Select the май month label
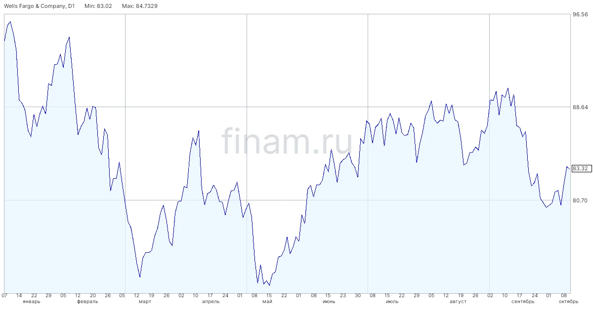Image resolution: width=593 pixels, height=311 pixels. tap(267, 301)
